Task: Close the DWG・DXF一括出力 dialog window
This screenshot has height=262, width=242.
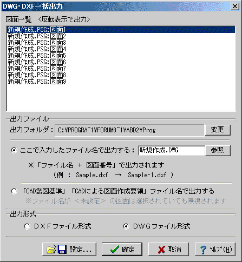Action: tap(235, 6)
